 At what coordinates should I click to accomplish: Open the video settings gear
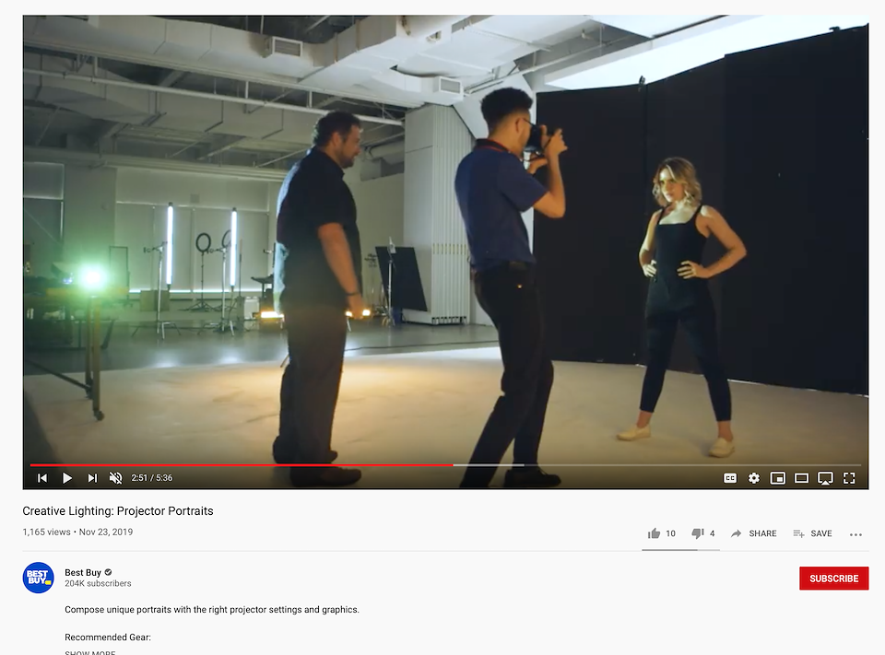(753, 478)
